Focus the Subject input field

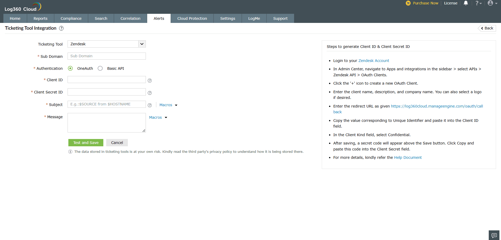107,104
